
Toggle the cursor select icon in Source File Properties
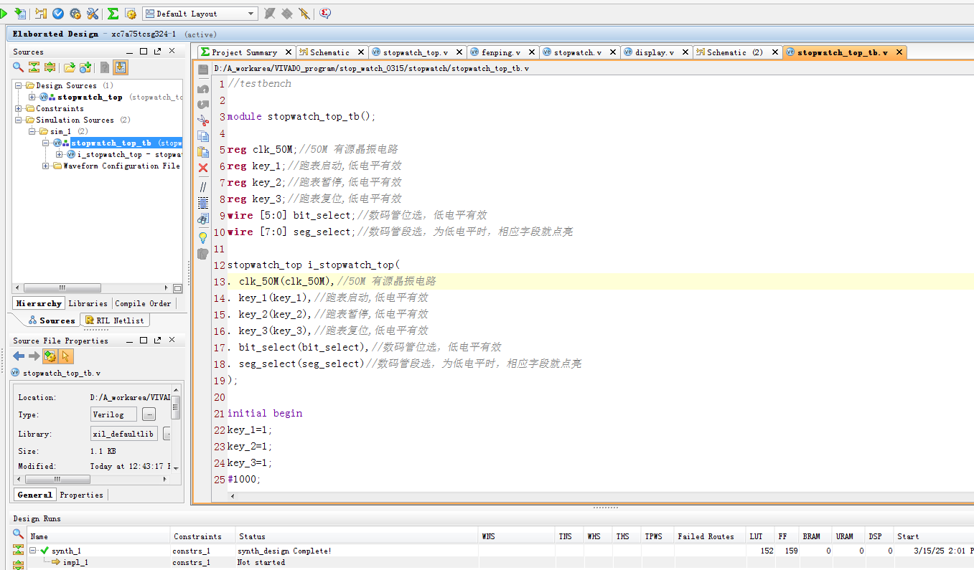pos(66,356)
